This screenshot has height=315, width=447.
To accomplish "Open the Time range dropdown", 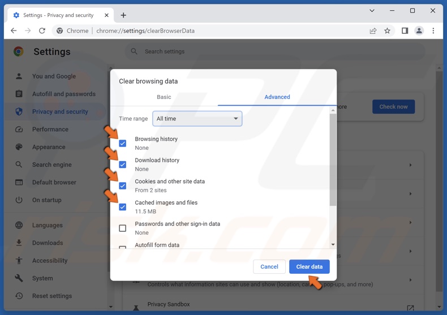I will tap(197, 119).
